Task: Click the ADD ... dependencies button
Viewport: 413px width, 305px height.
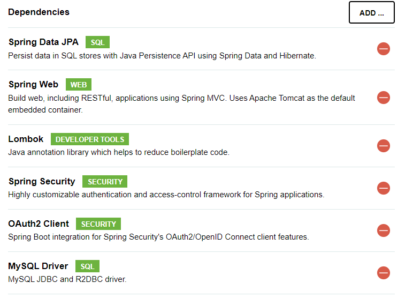Action: [372, 13]
